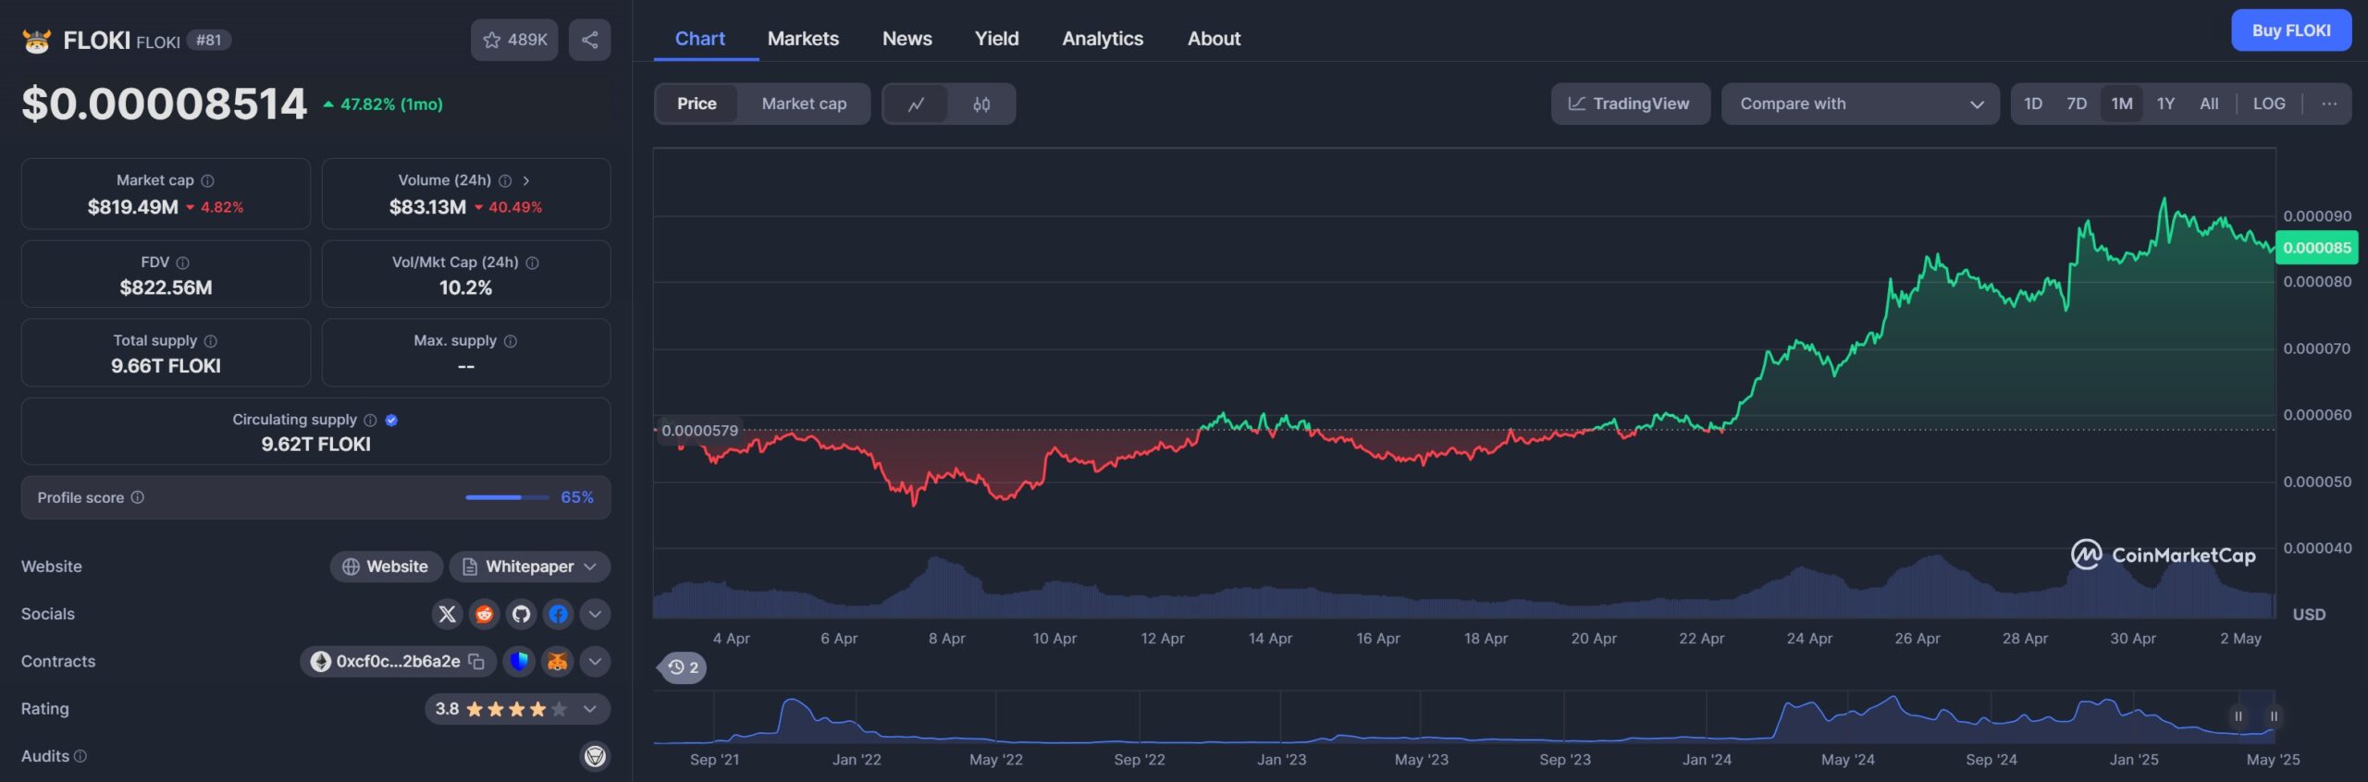Add FLOKI to watchlist via star
Viewport: 2368px width, 782px height.
pyautogui.click(x=514, y=40)
